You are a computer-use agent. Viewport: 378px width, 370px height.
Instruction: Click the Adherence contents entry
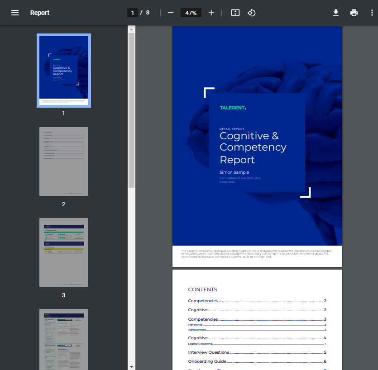tap(196, 325)
